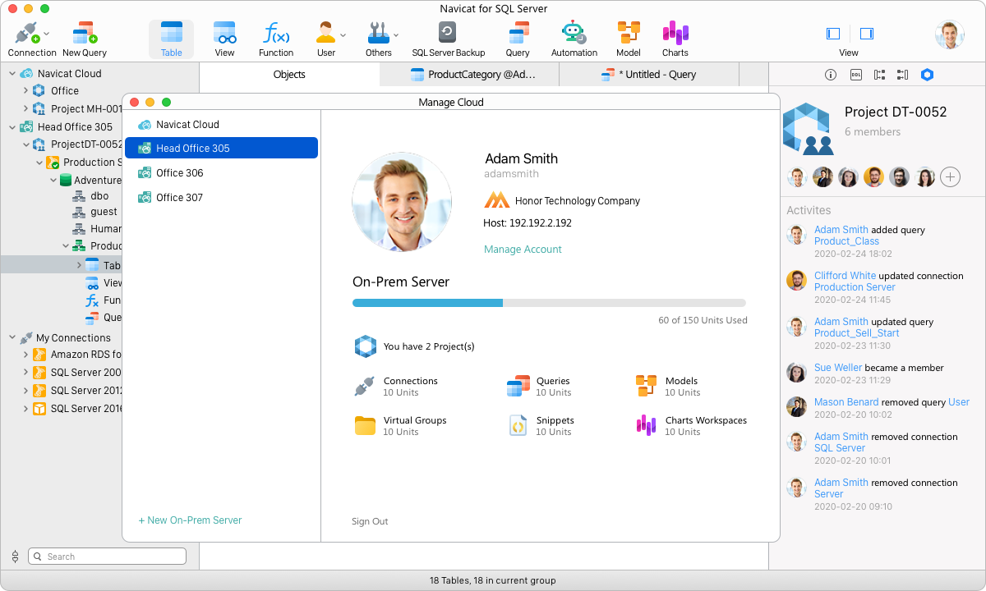Toggle the right View panel visibility
Screen dimensions: 986x591
(865, 34)
